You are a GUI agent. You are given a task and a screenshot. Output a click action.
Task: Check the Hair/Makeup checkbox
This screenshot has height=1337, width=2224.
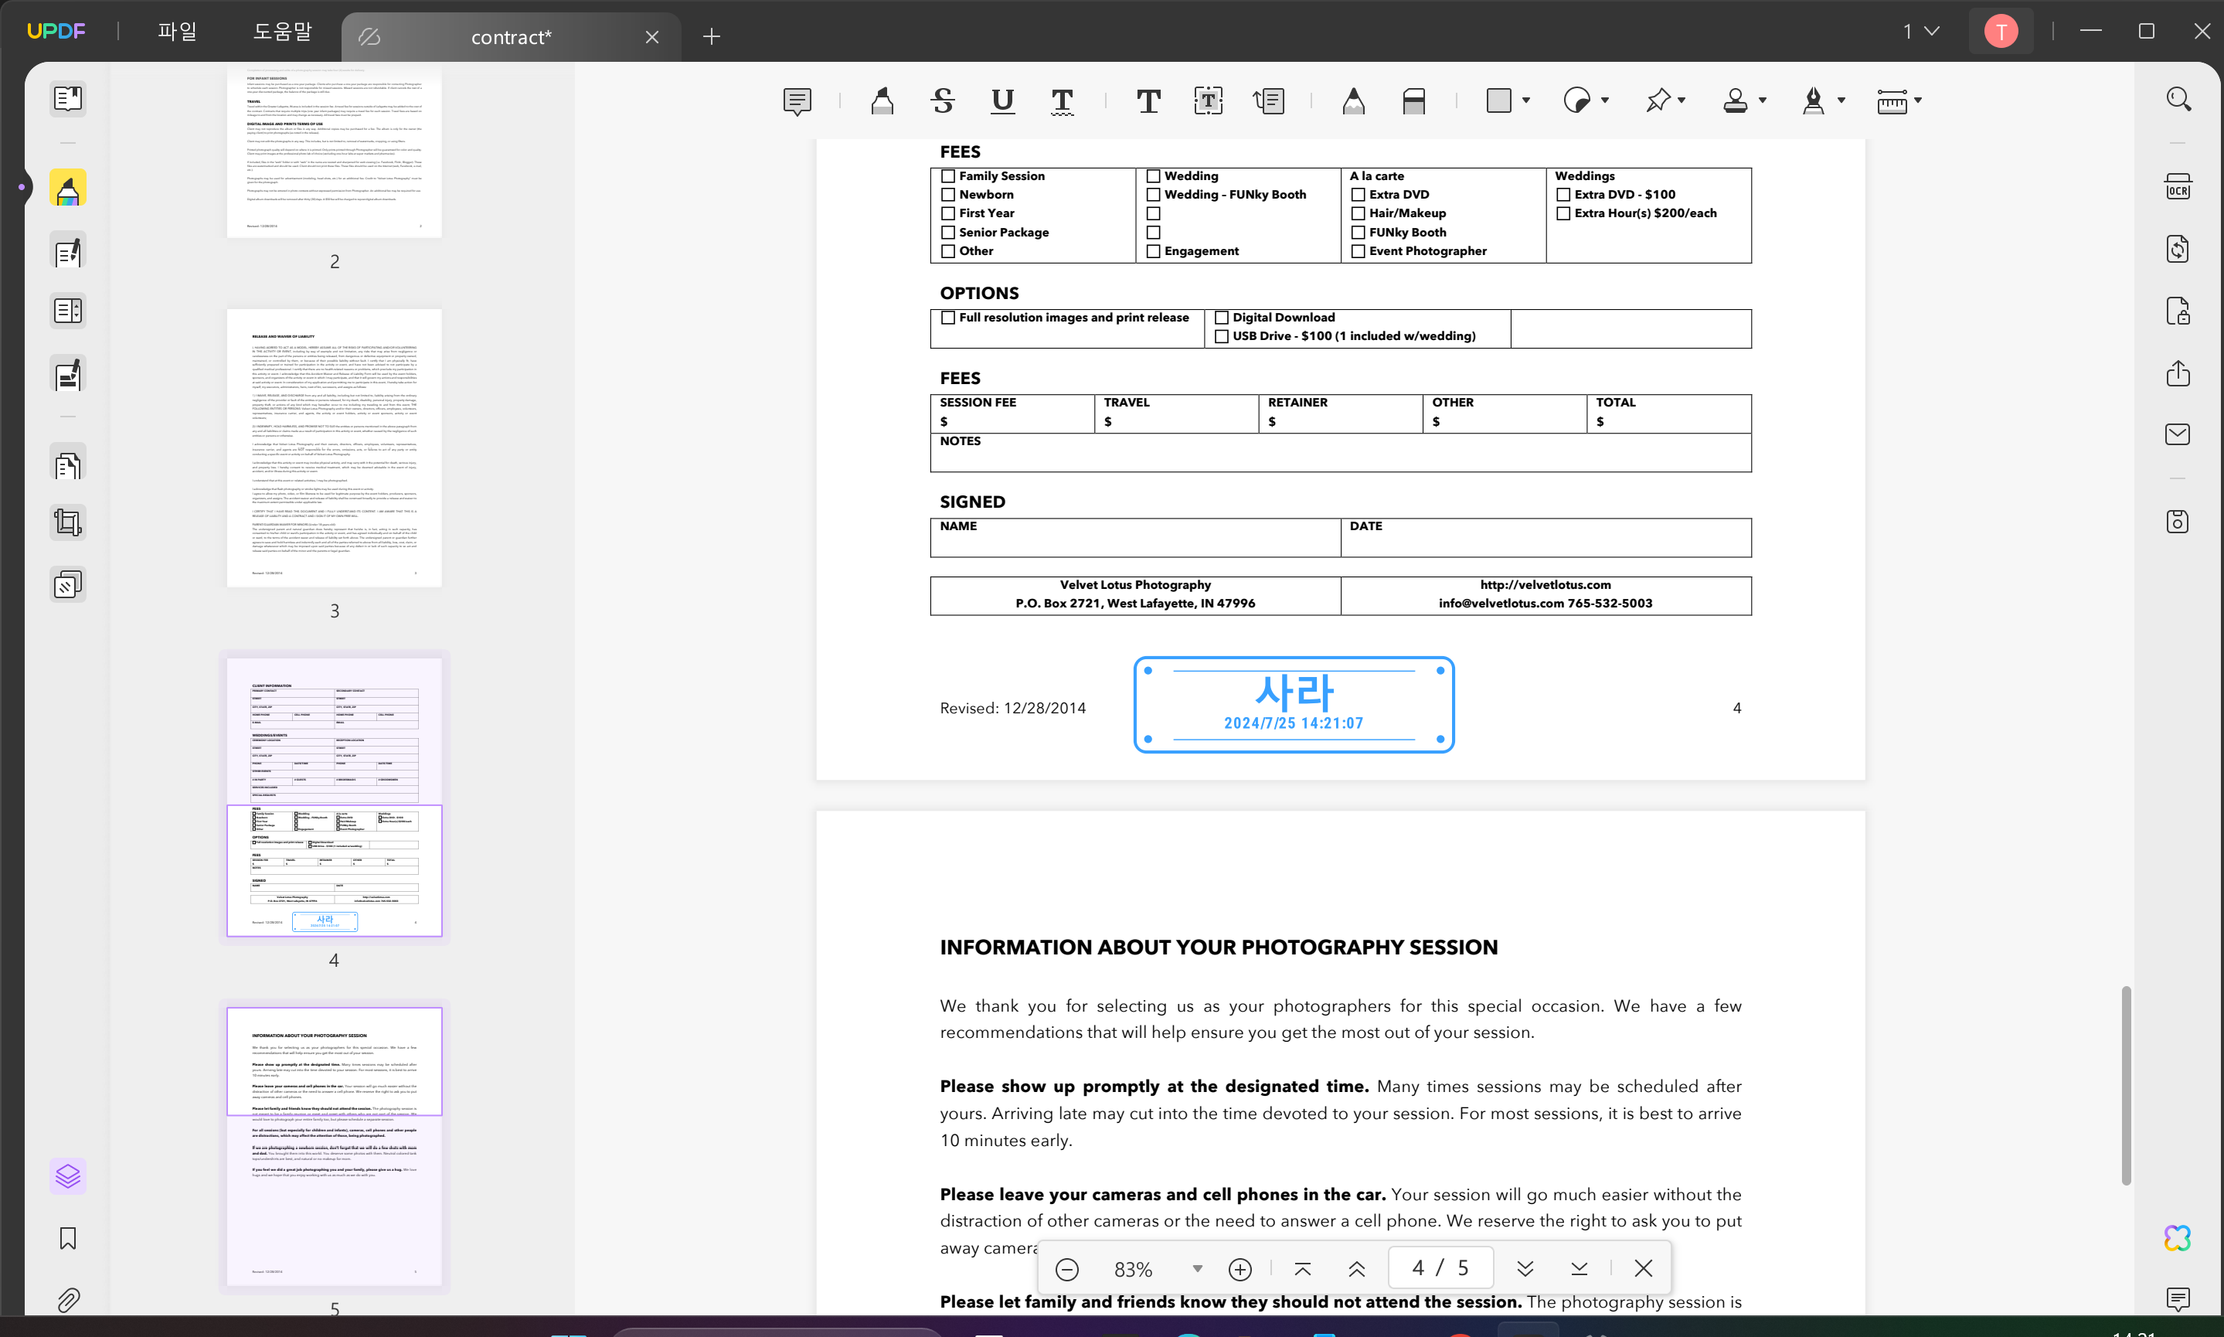(1359, 213)
